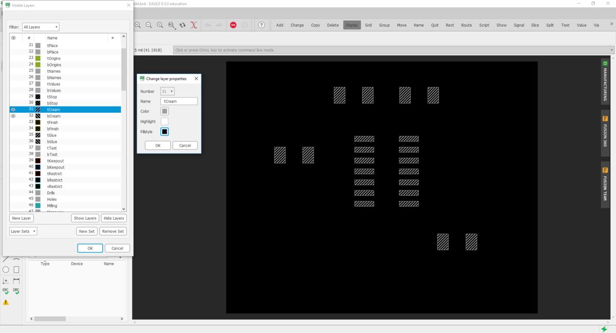Select the bRestrict layer row

point(65,180)
